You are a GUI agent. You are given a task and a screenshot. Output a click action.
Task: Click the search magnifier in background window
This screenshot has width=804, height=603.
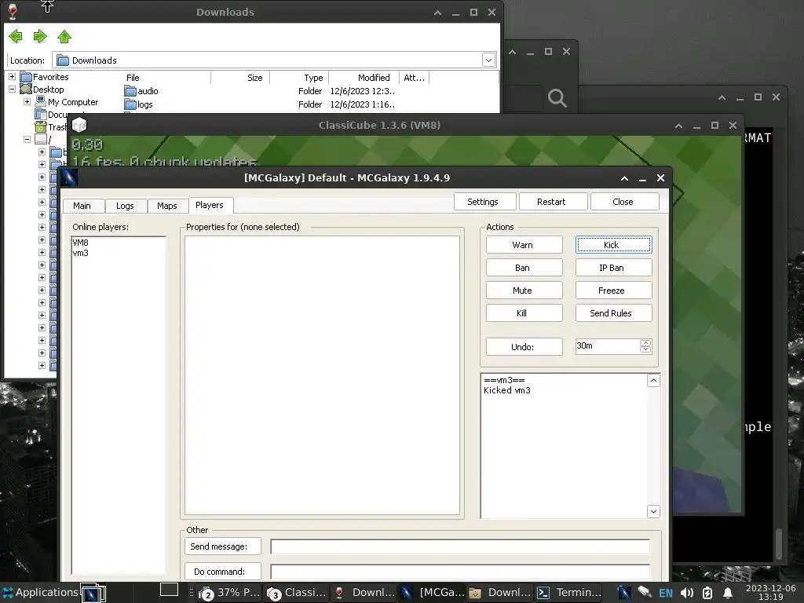557,97
